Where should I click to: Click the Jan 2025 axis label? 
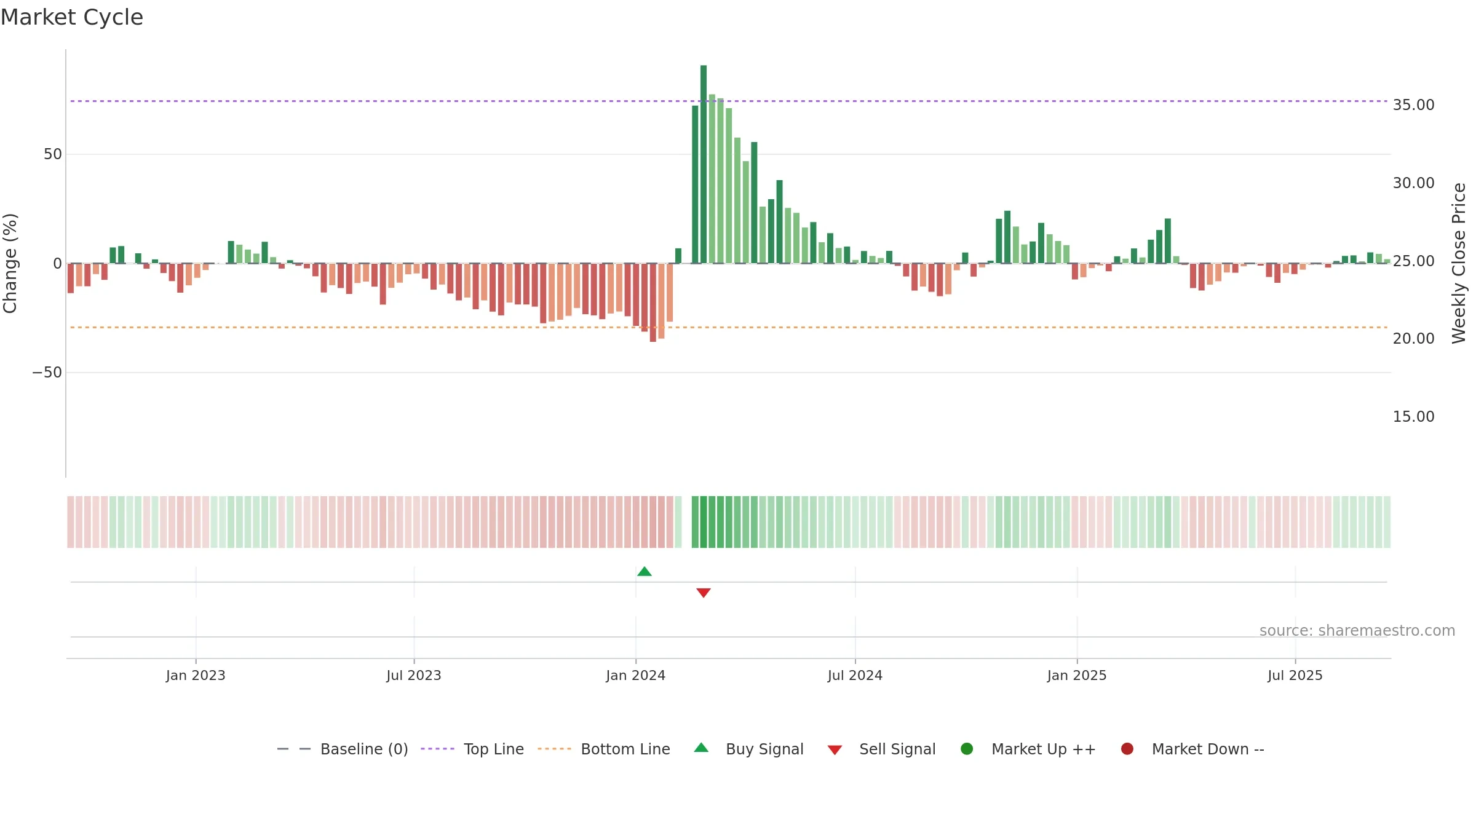pos(1077,676)
